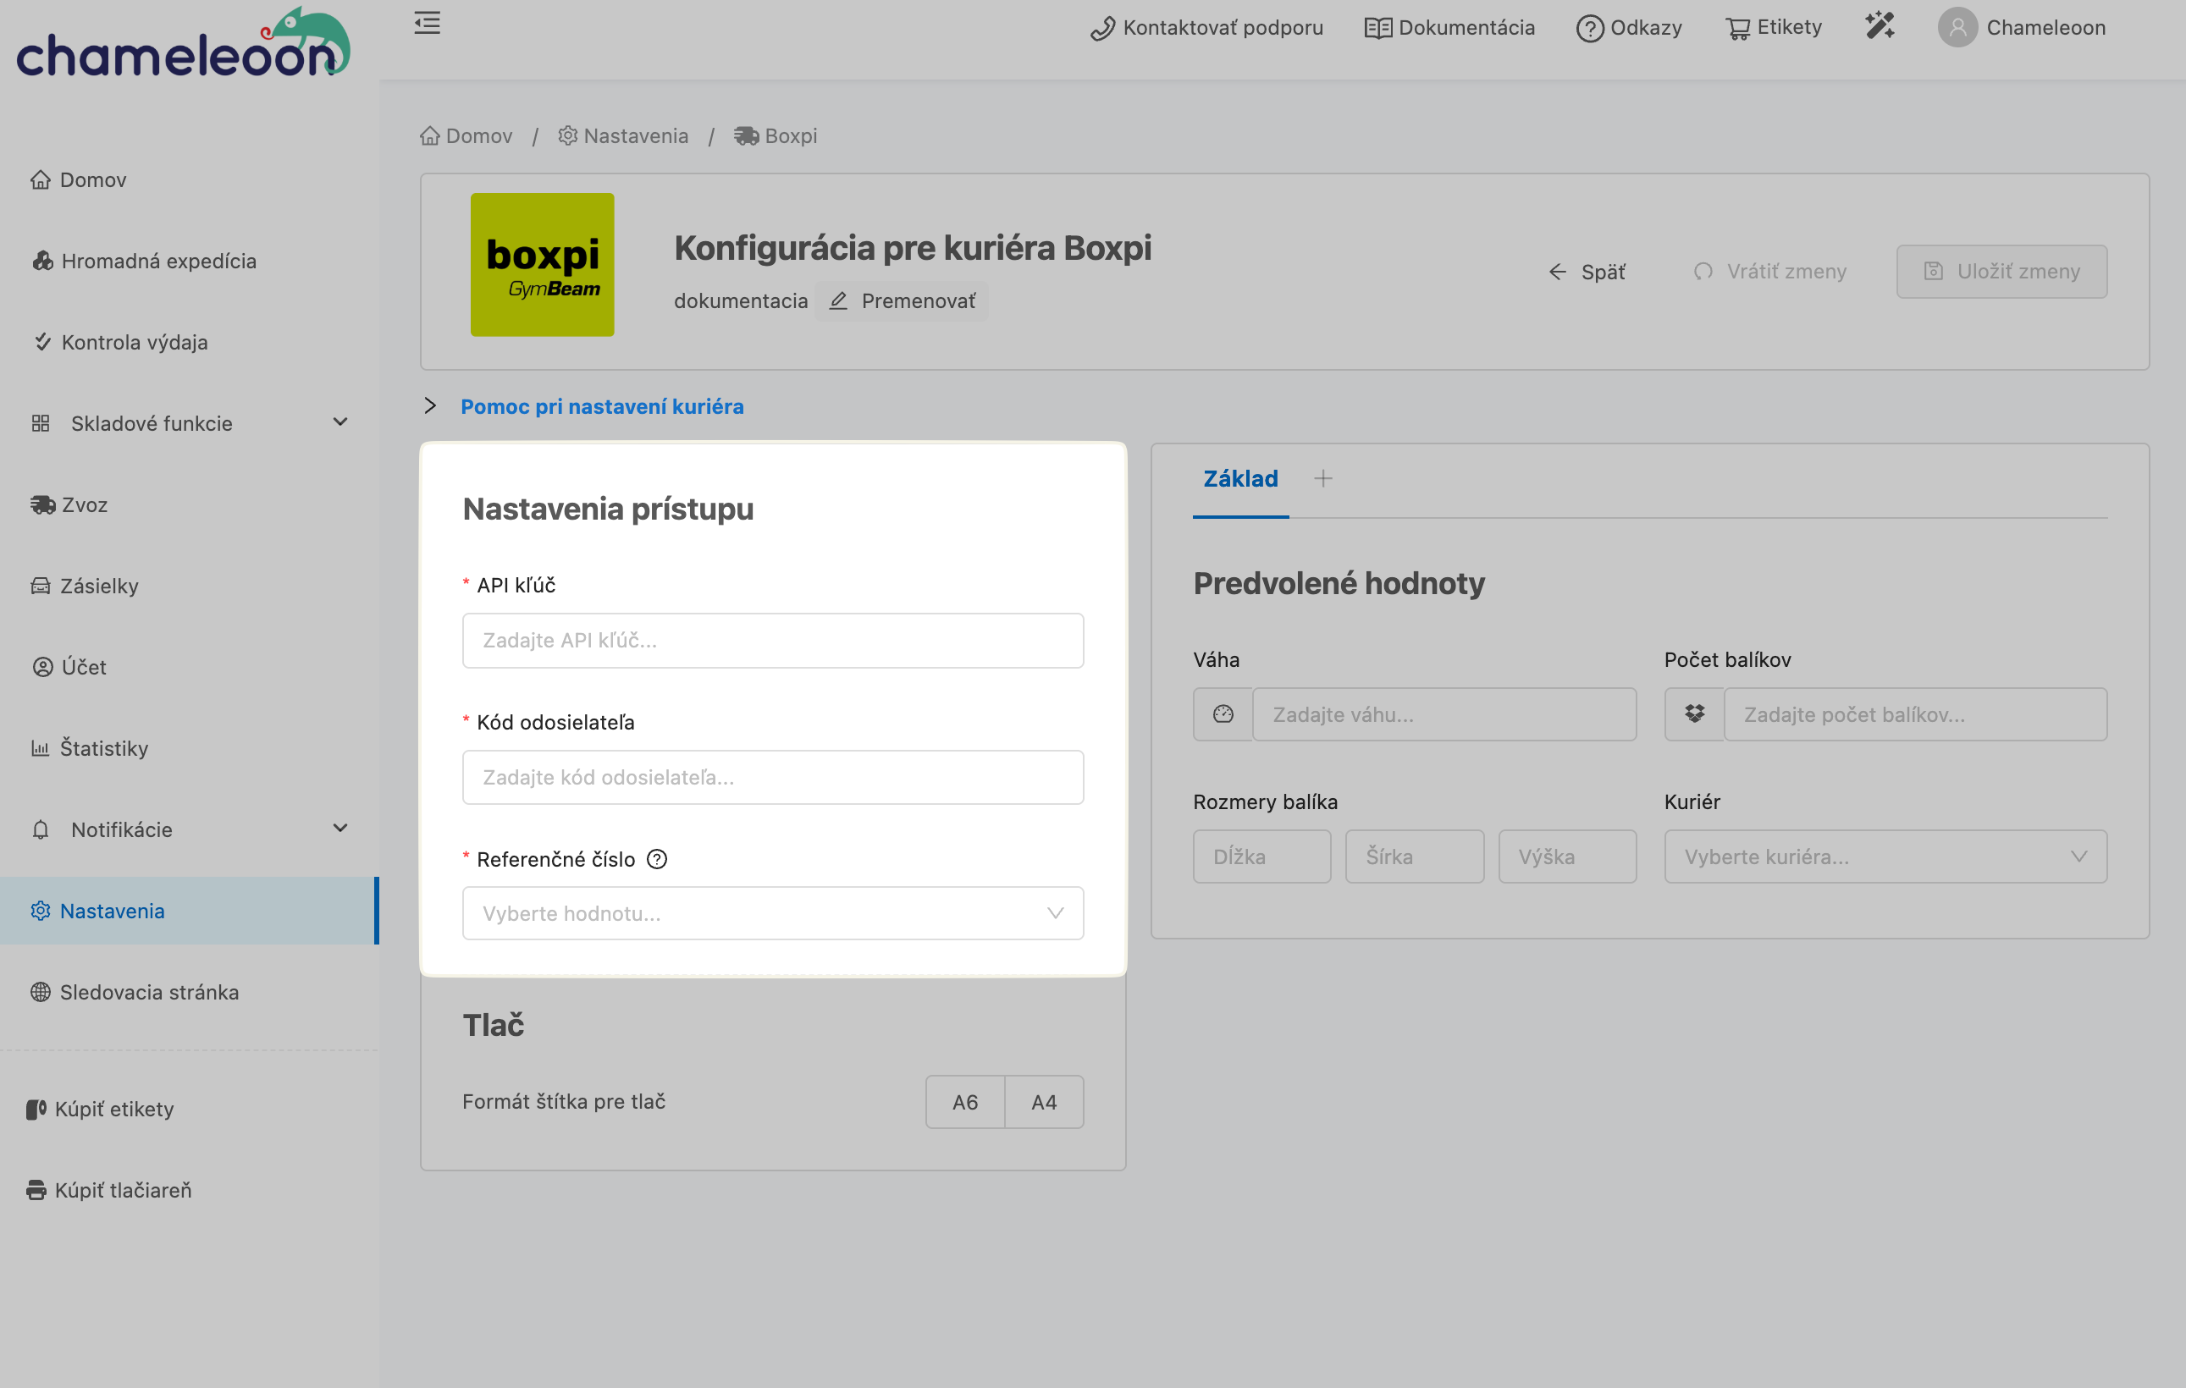Click the weight gauge icon next to Váha
Image resolution: width=2186 pixels, height=1388 pixels.
pyautogui.click(x=1223, y=714)
